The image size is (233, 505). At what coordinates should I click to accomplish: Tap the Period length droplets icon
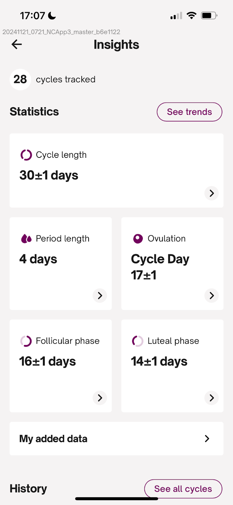[x=26, y=239]
